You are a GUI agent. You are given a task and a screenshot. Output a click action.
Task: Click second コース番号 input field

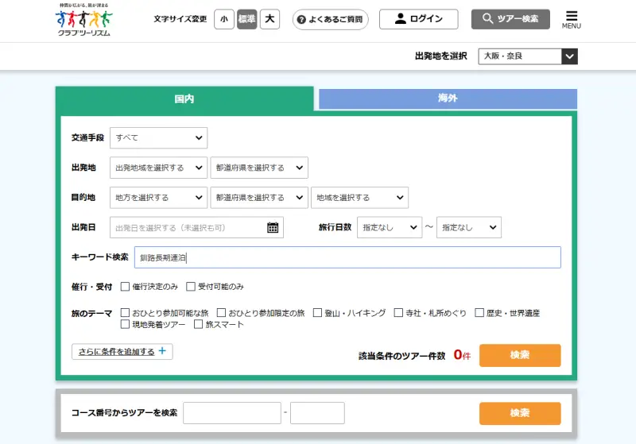[x=317, y=413]
